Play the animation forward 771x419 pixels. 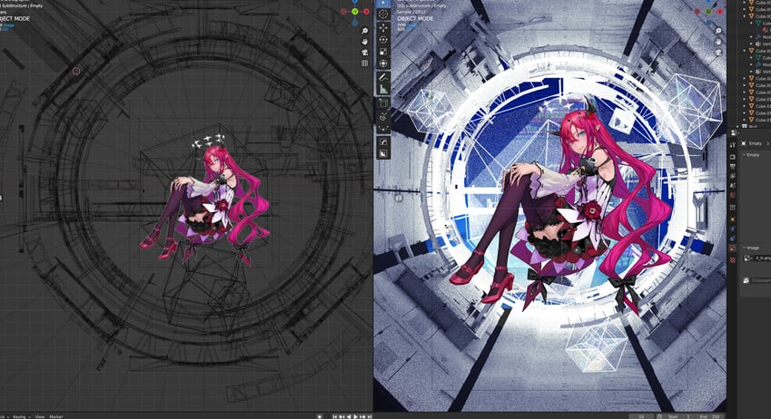click(355, 416)
